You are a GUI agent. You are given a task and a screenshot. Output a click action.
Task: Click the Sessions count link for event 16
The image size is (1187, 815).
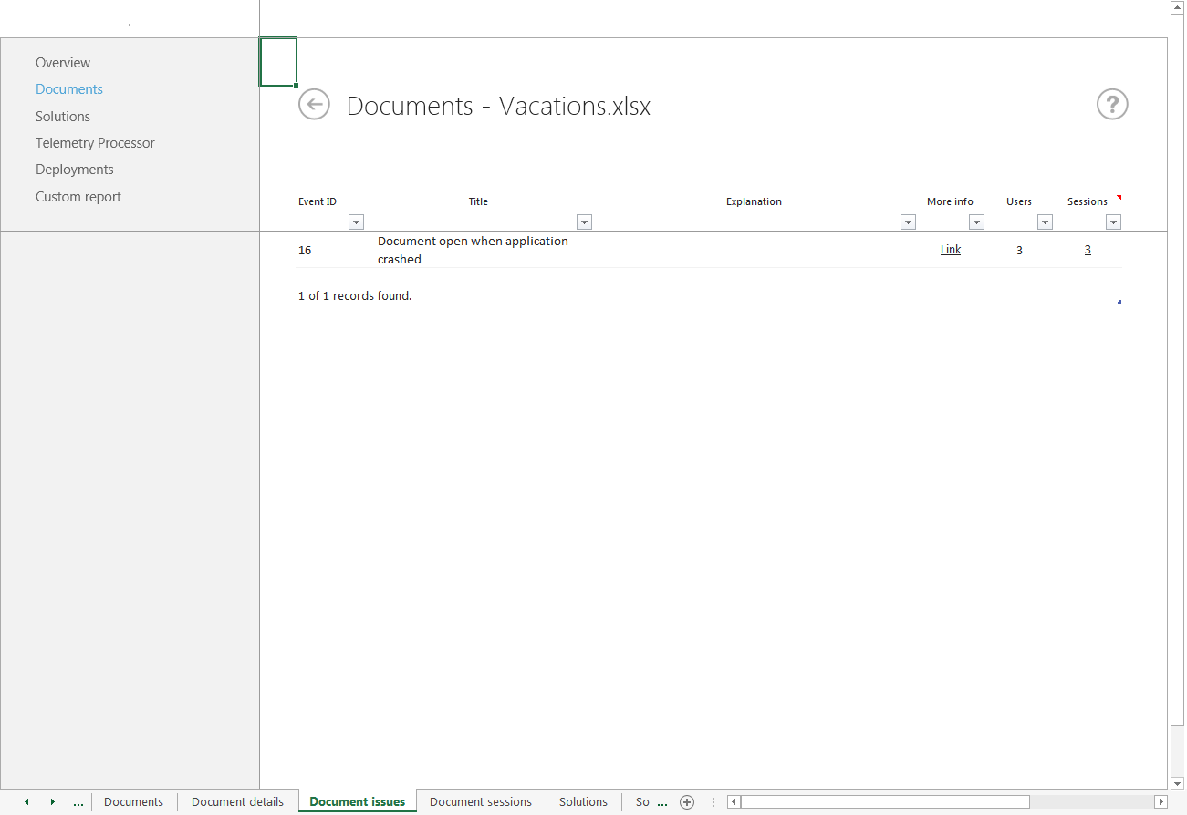tap(1088, 249)
